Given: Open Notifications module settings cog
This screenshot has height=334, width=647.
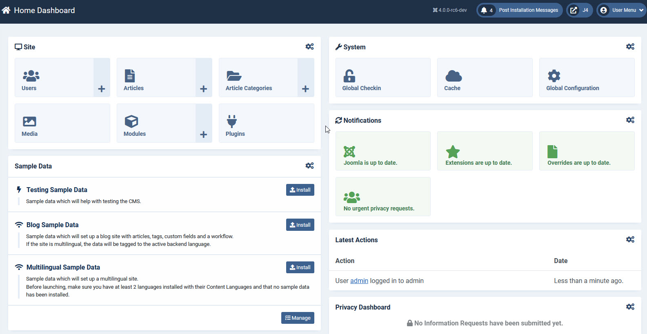Looking at the screenshot, I should [630, 120].
